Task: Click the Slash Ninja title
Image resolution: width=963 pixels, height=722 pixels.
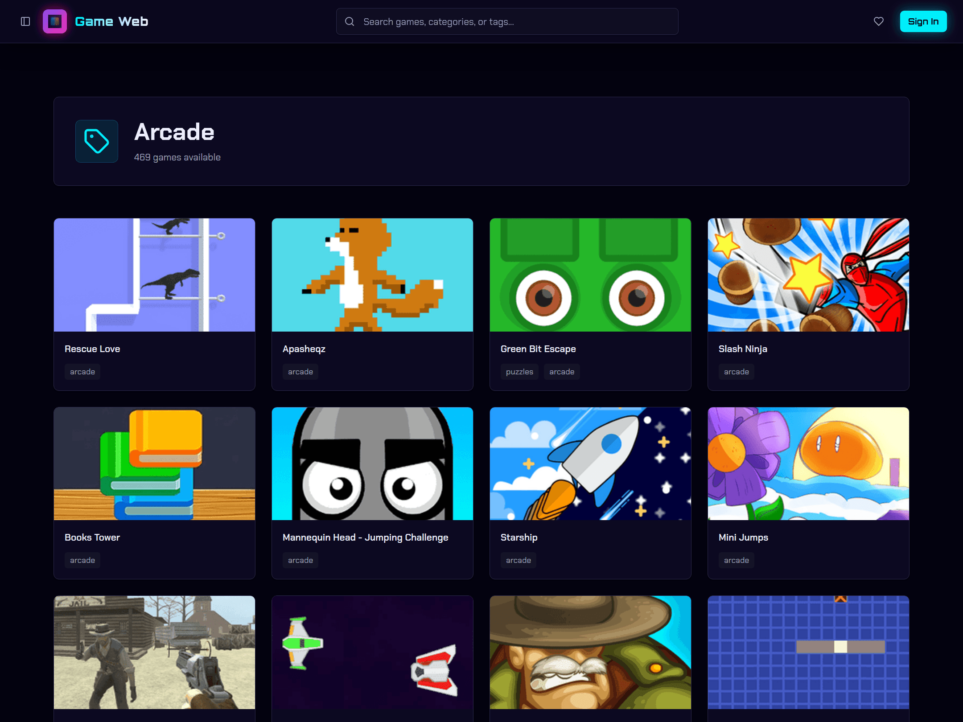Action: click(743, 349)
